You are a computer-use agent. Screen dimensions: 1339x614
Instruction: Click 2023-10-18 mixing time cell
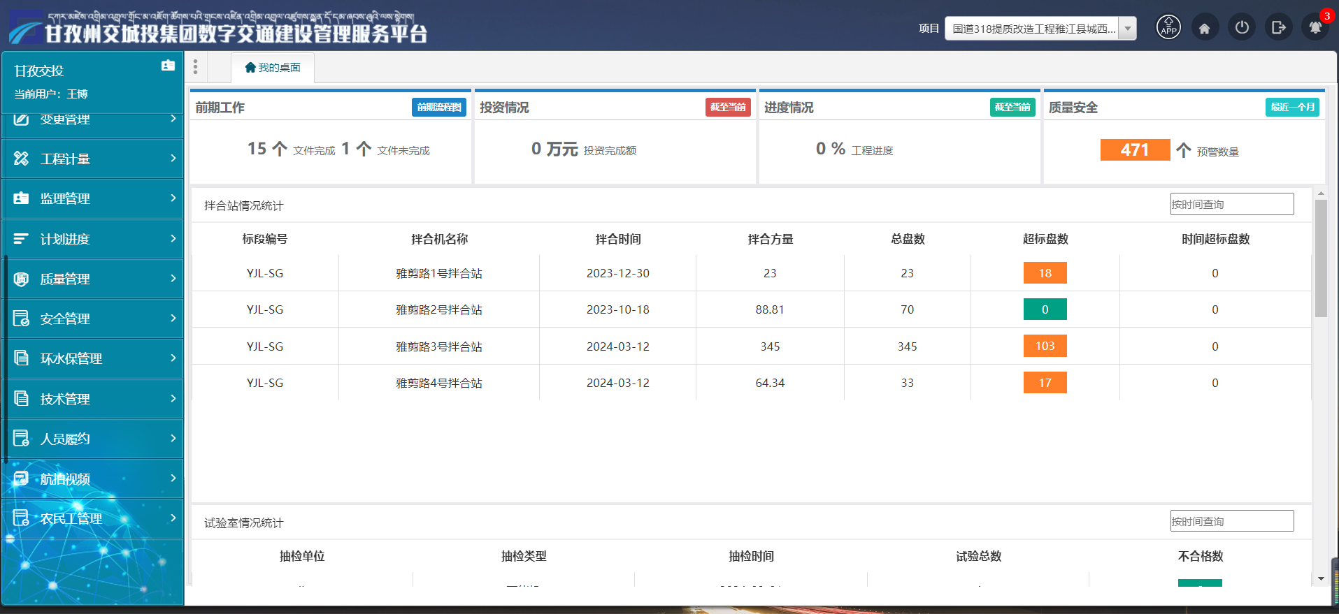tap(618, 309)
